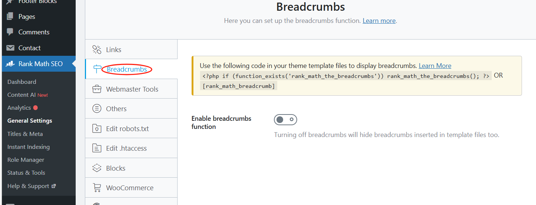Click the Breadcrumbs signpost icon
536x205 pixels.
coord(97,69)
